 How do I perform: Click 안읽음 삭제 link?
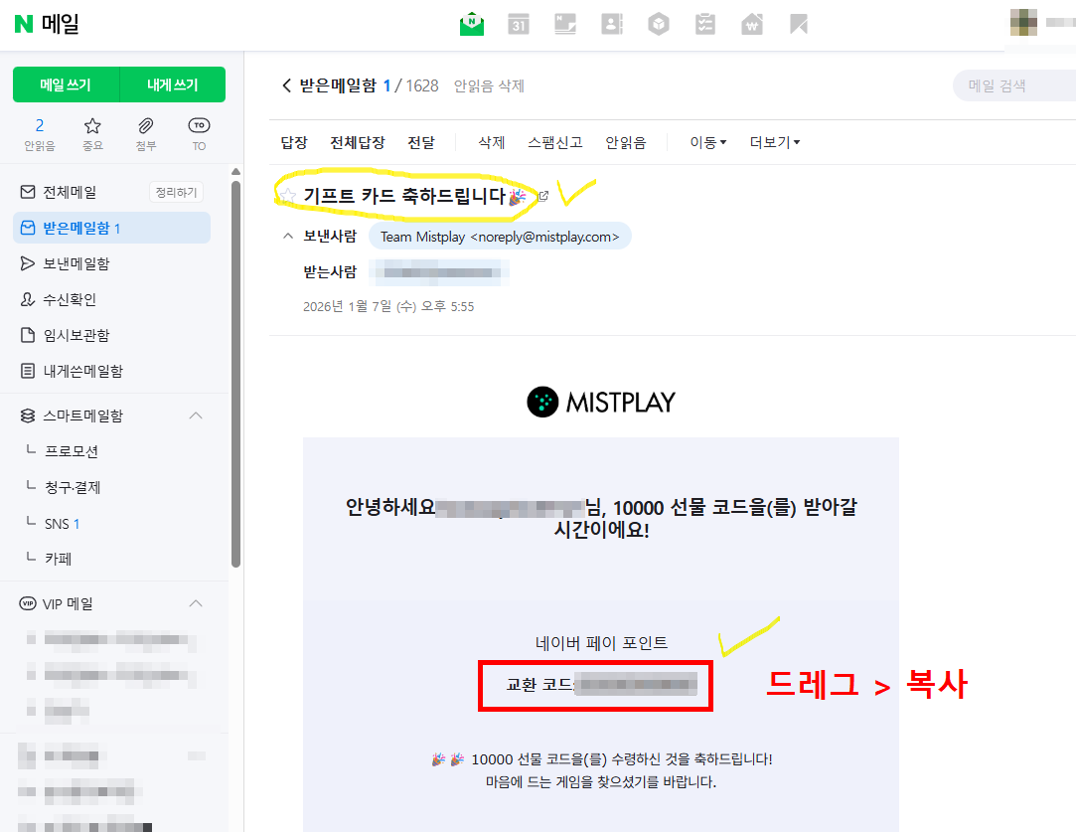click(x=489, y=85)
